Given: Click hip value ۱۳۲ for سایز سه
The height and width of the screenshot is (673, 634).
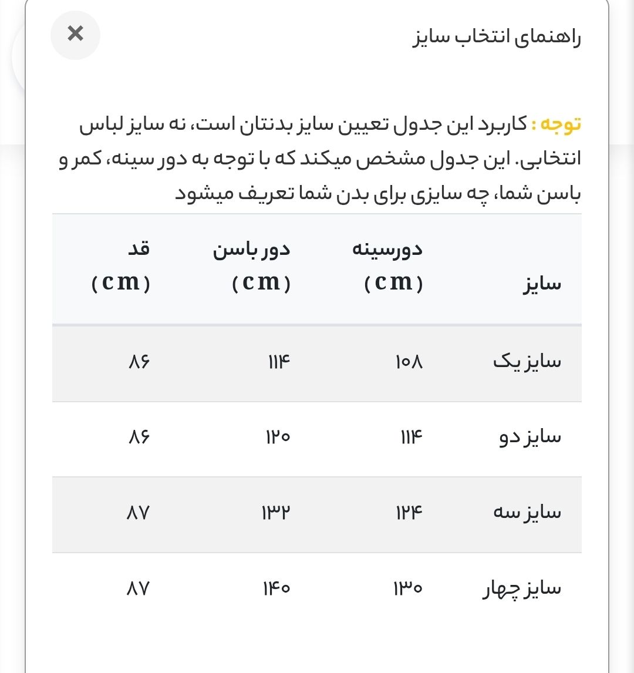Looking at the screenshot, I should [276, 513].
